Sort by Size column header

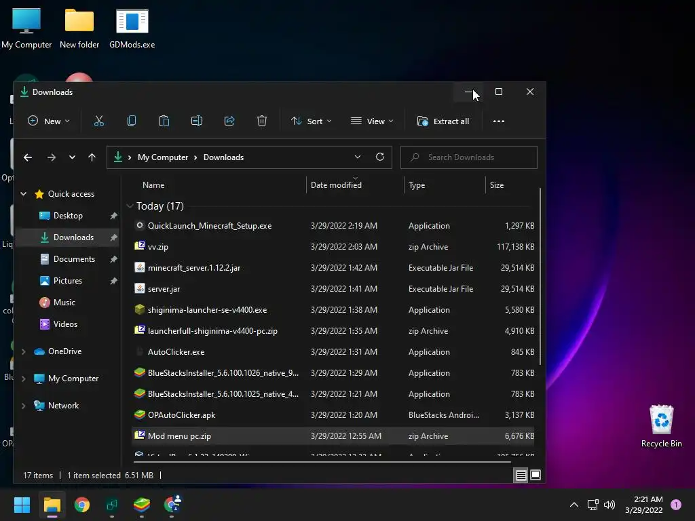click(497, 185)
